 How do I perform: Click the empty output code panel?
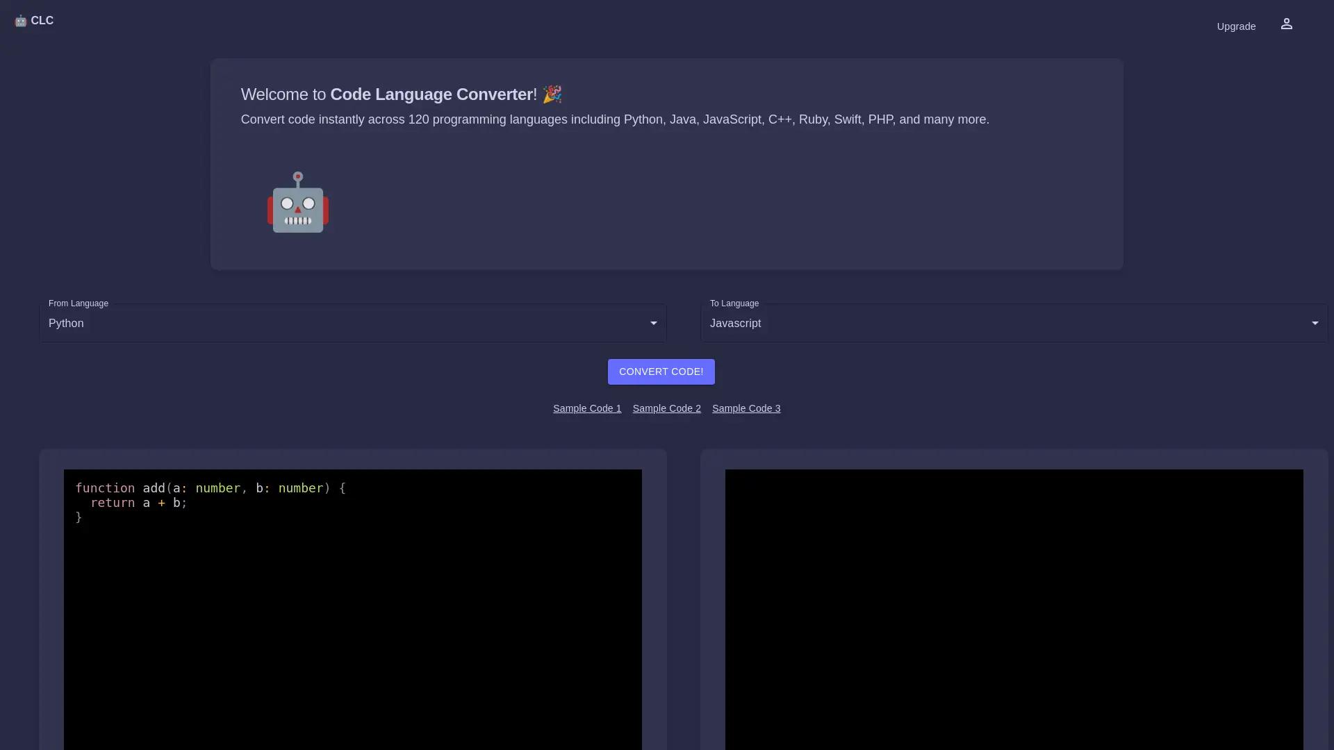pyautogui.click(x=1014, y=611)
